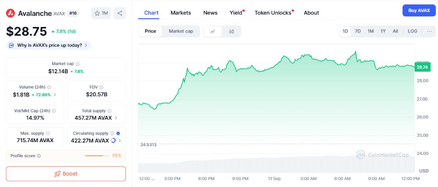Set chart range to 1D
The width and height of the screenshot is (438, 187).
tap(345, 31)
